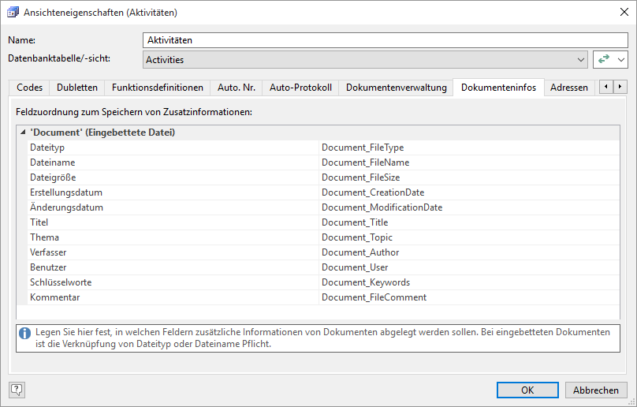Open the Dubletten tab

point(77,88)
